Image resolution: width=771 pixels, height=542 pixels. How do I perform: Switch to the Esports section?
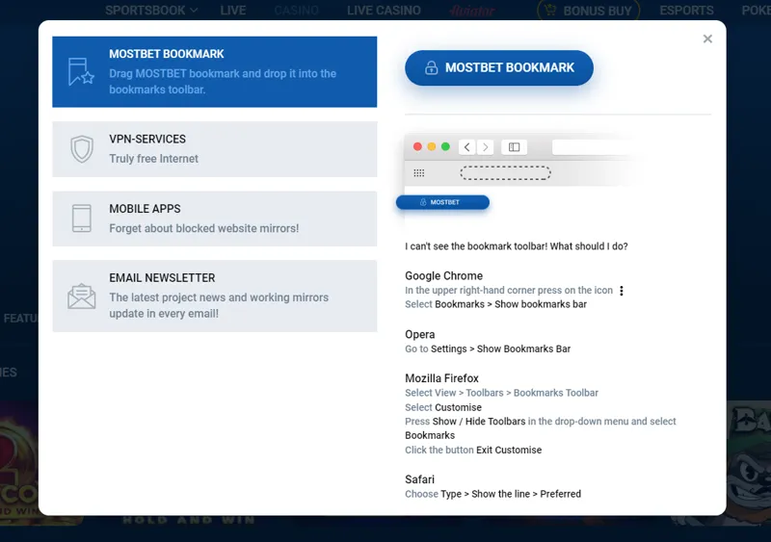[686, 11]
